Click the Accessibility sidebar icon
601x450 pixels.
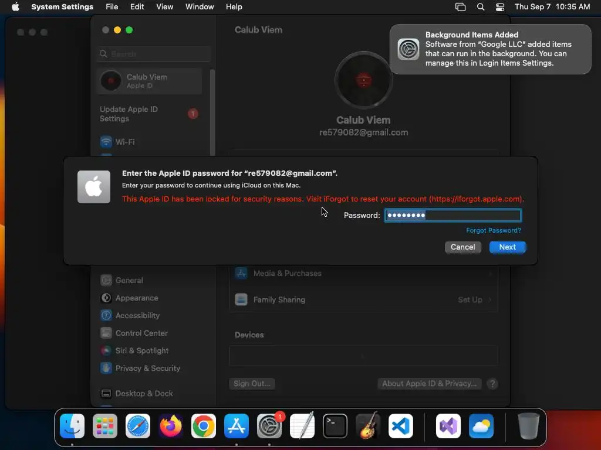pyautogui.click(x=106, y=315)
